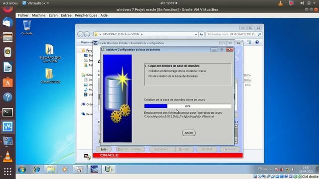Open System Monitor in the dock
319x179 pixels.
point(8,127)
